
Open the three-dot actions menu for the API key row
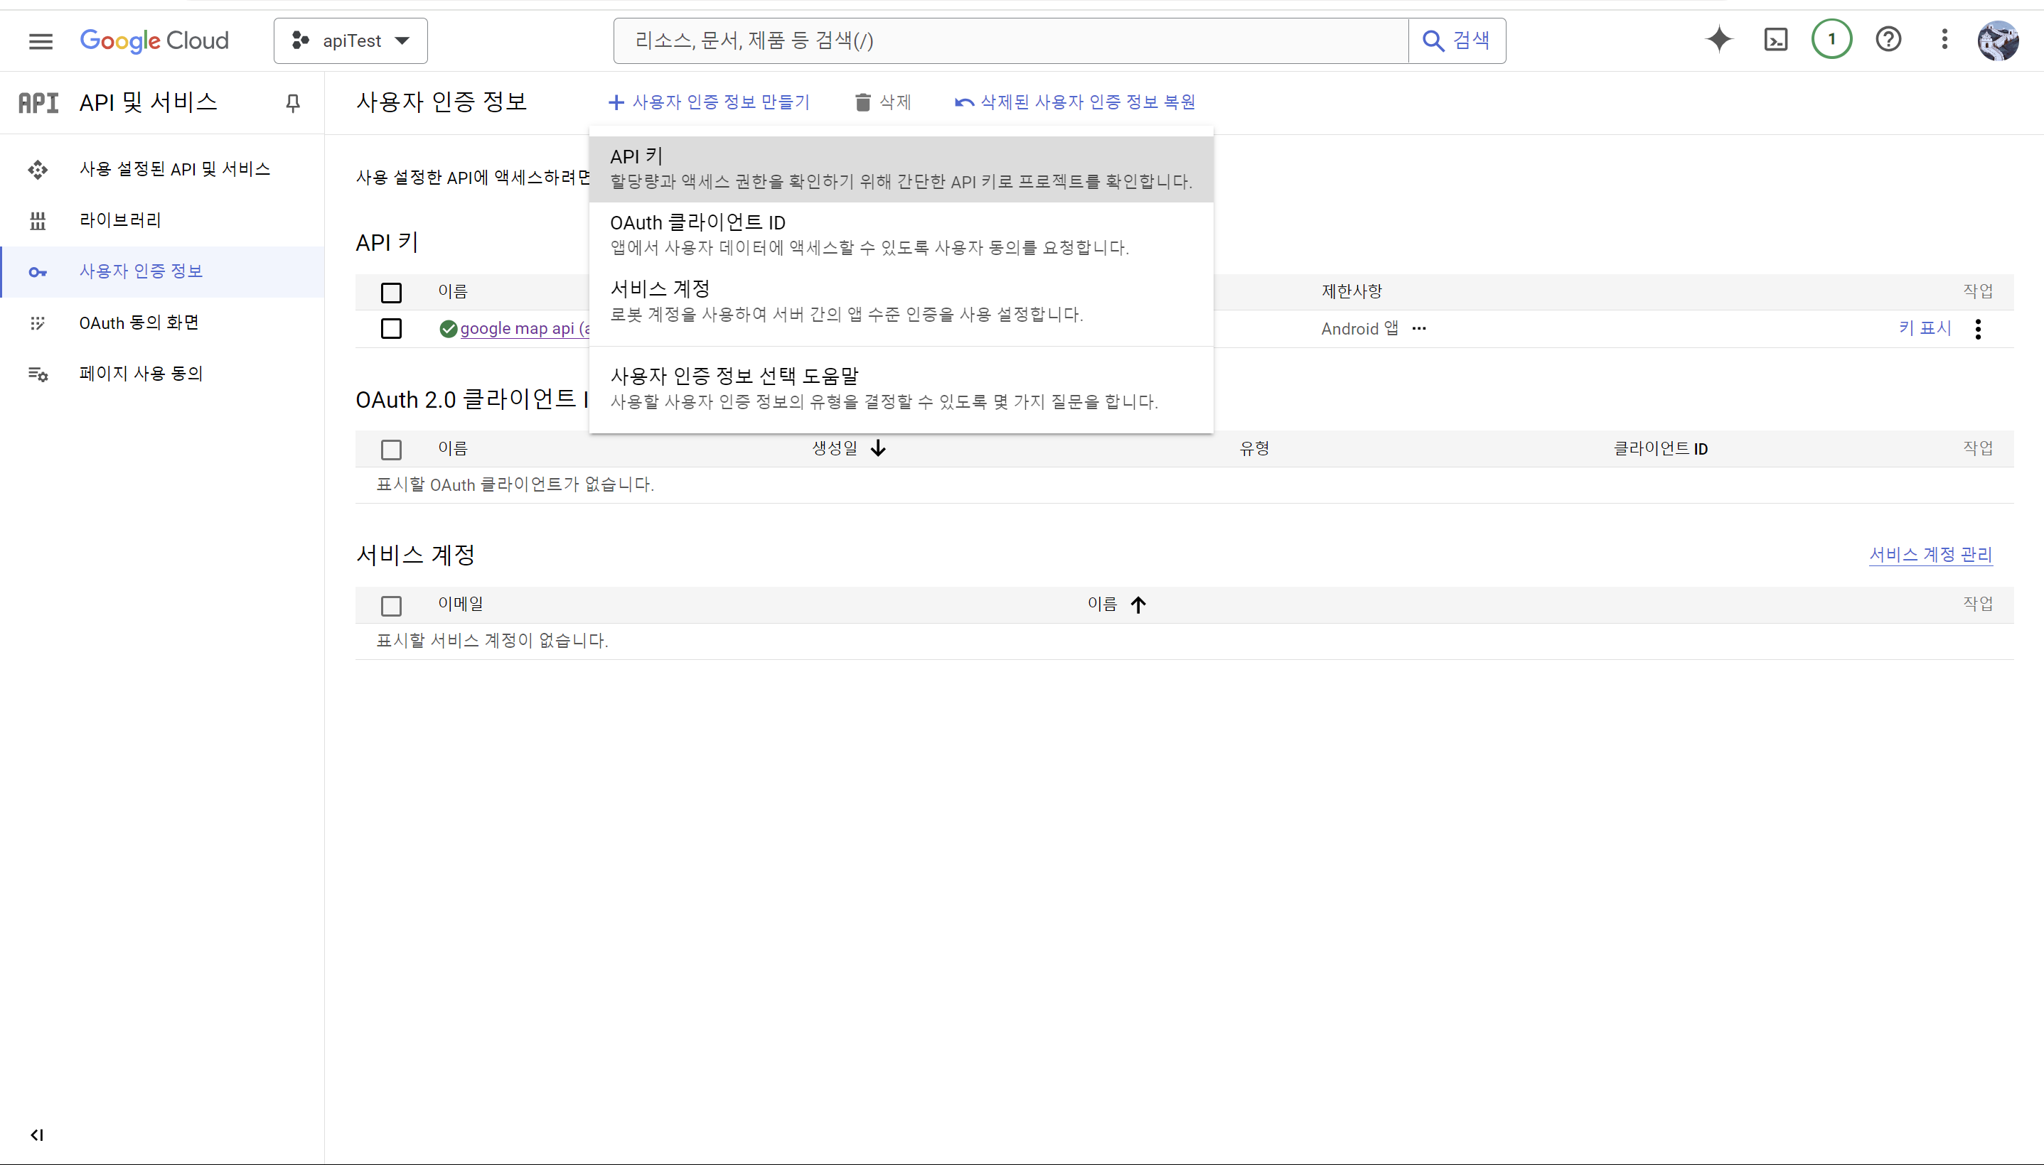(1978, 329)
